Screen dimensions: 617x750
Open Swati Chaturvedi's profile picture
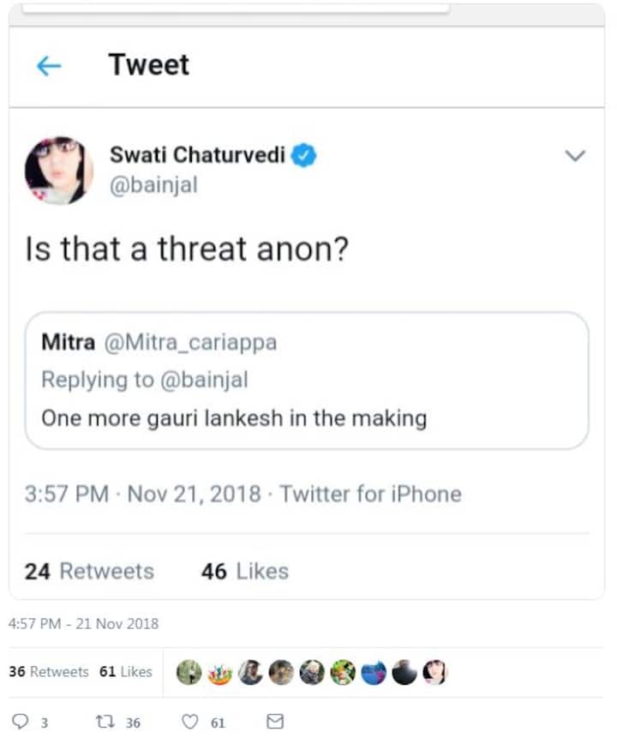click(58, 171)
